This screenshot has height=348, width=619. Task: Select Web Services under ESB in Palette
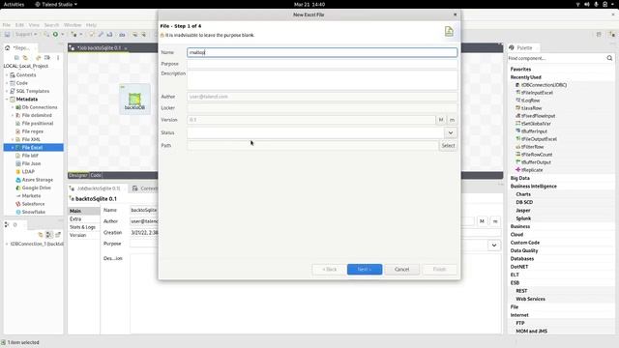(530, 299)
